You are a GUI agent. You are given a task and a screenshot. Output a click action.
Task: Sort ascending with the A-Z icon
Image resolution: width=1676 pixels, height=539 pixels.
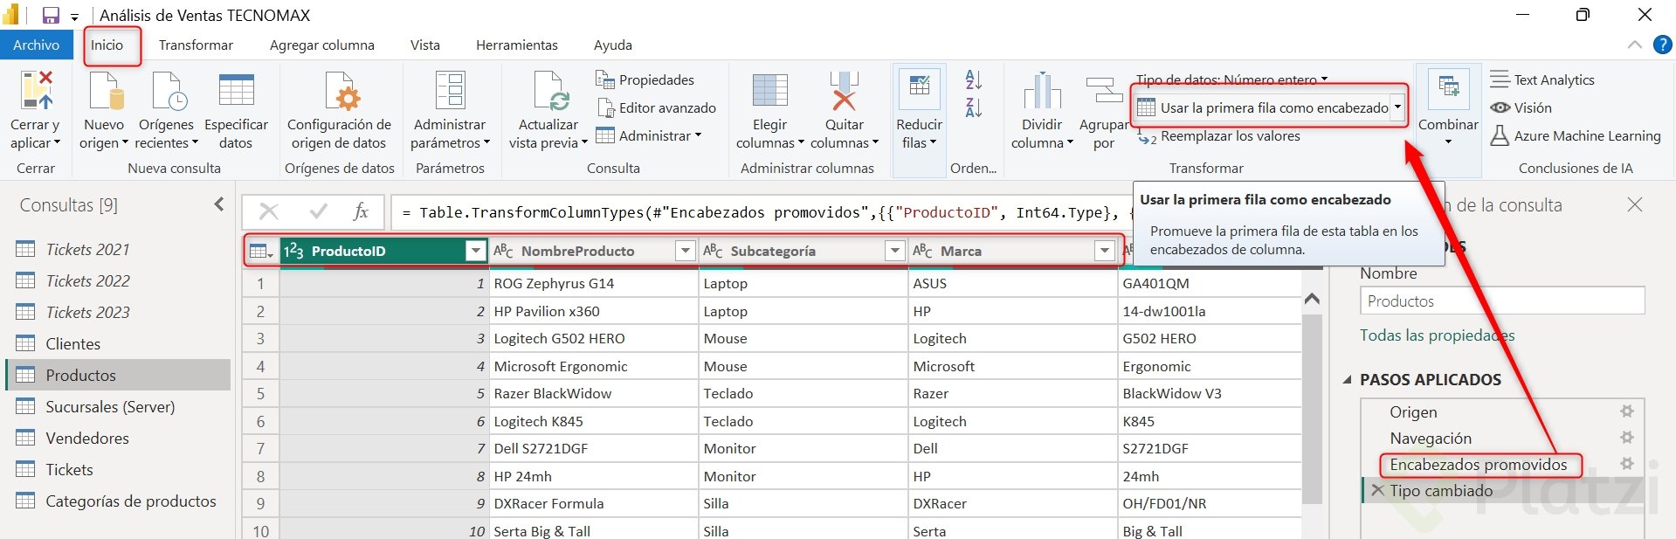(x=974, y=80)
